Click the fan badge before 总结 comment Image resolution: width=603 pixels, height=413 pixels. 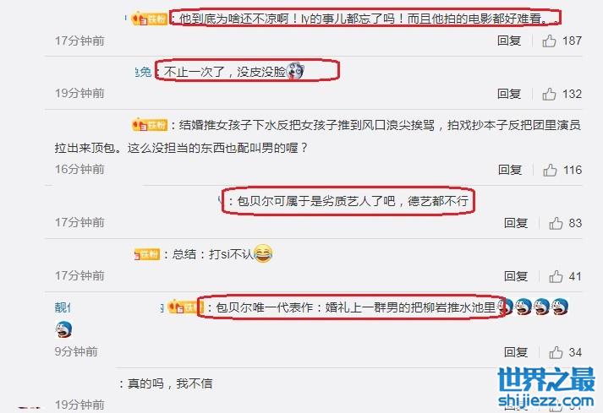pyautogui.click(x=146, y=254)
